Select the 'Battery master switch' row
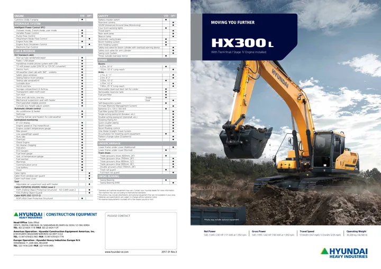This screenshot has width=381, height=269. 137,20
